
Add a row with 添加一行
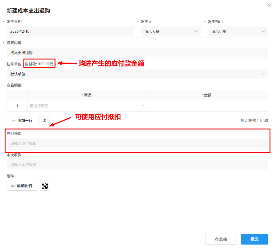click(x=22, y=120)
